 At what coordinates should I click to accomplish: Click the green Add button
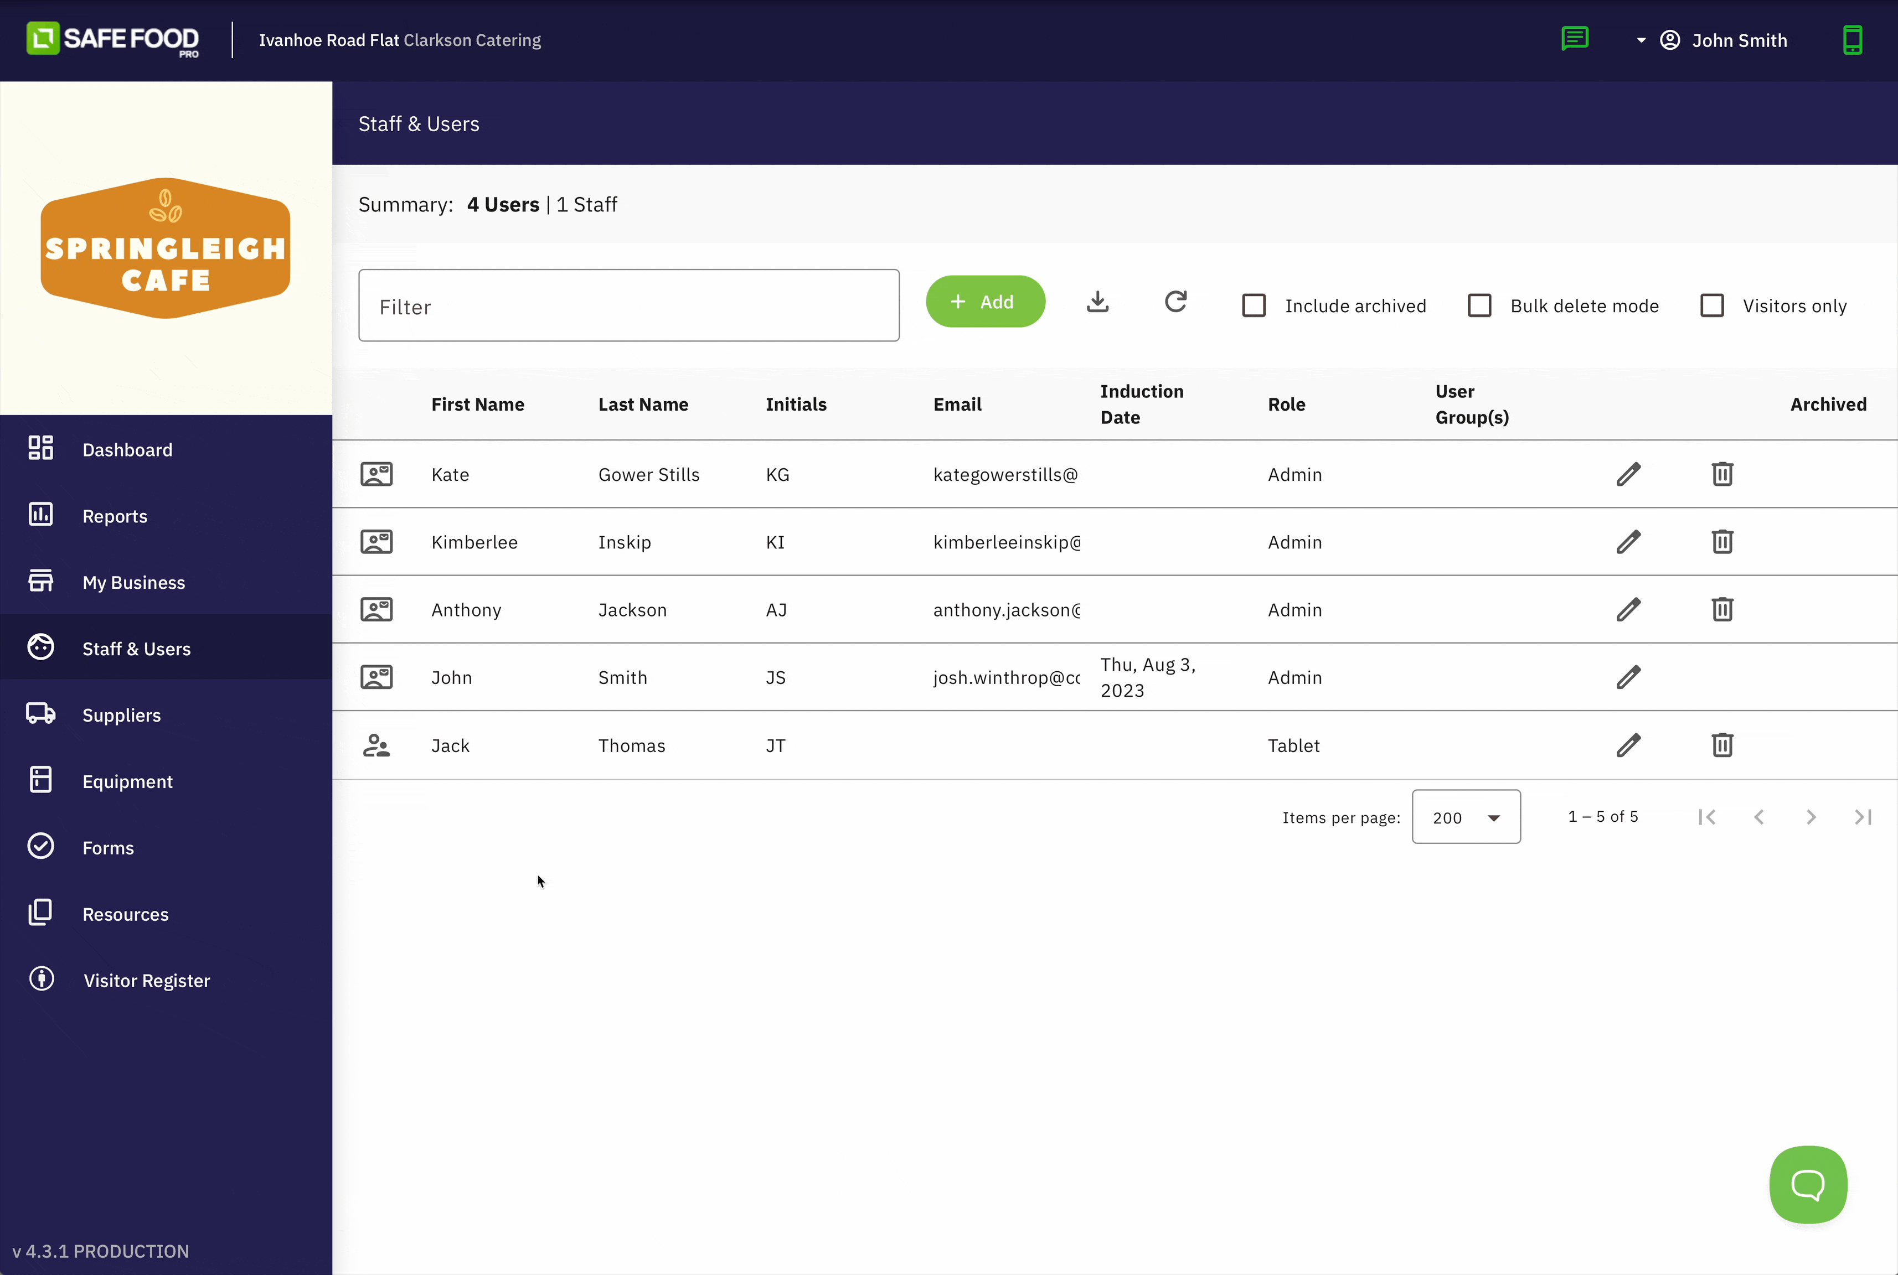(x=984, y=302)
